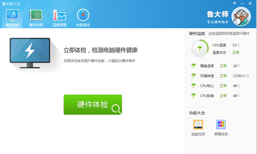Screen dimensions: 257x154
Task: Click the 立即体检，检测电脑硬件健康 headline
Action: tap(100, 50)
